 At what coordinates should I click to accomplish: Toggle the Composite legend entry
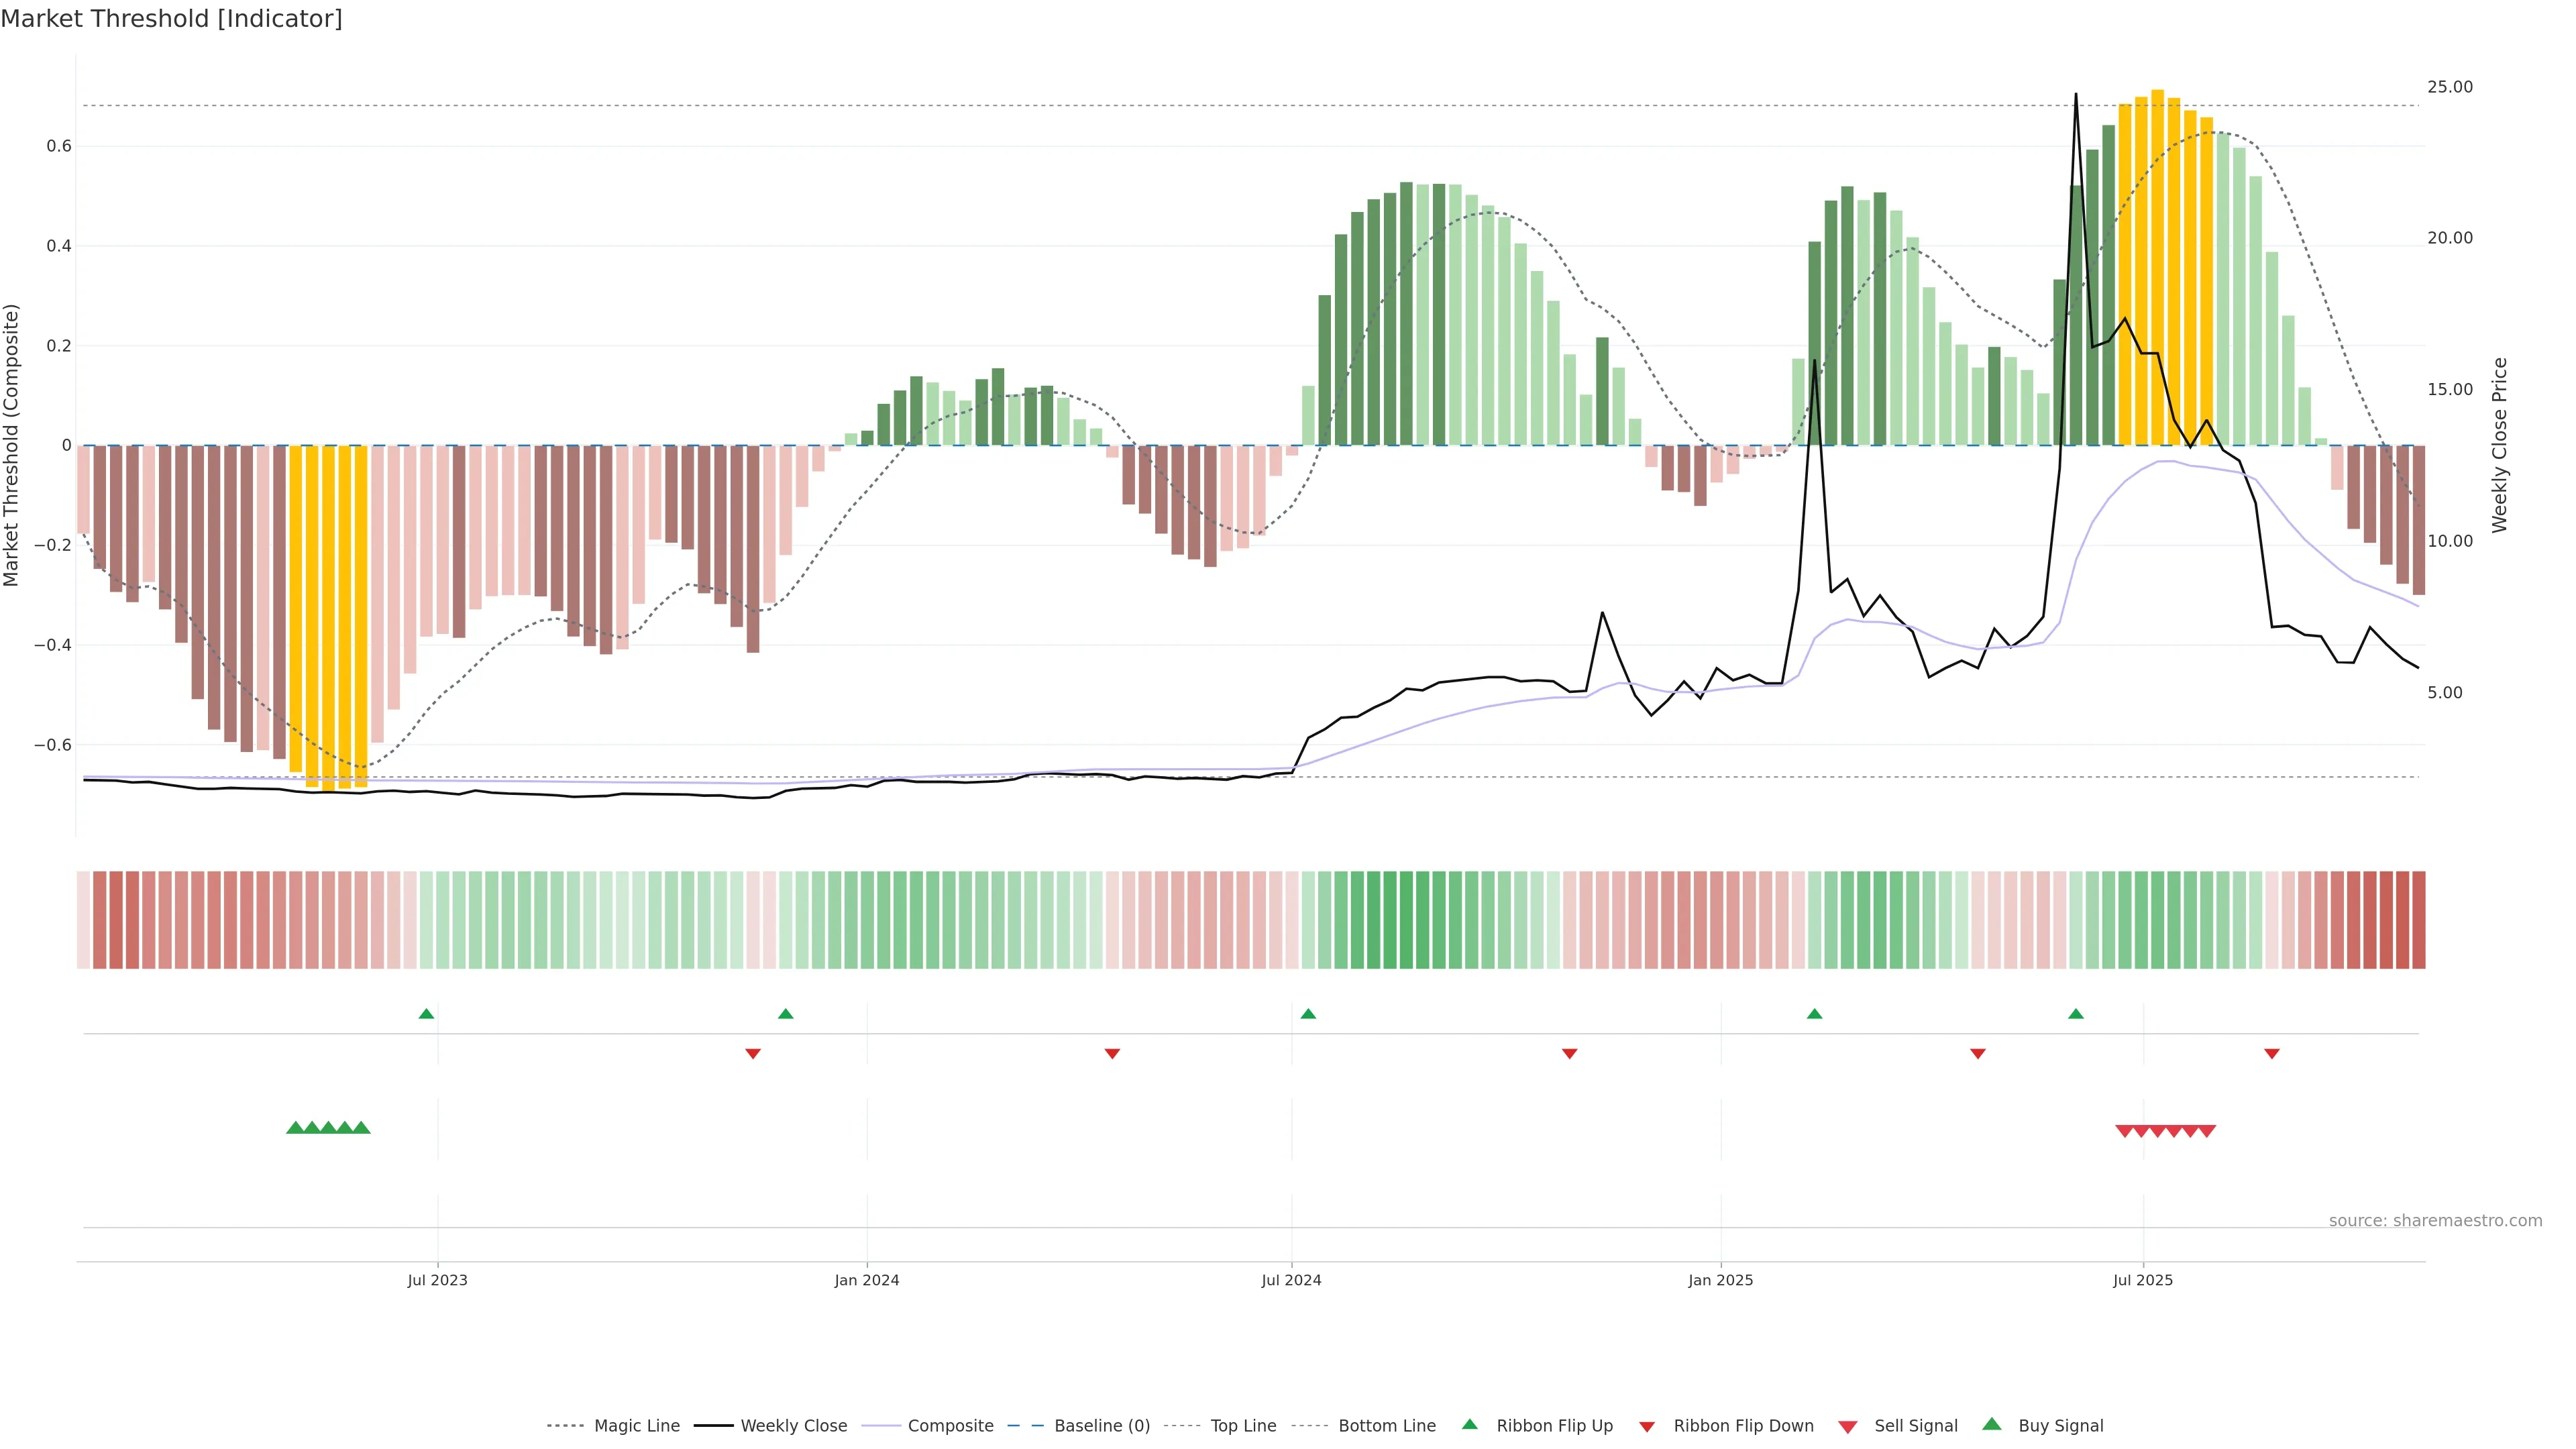[x=950, y=1426]
